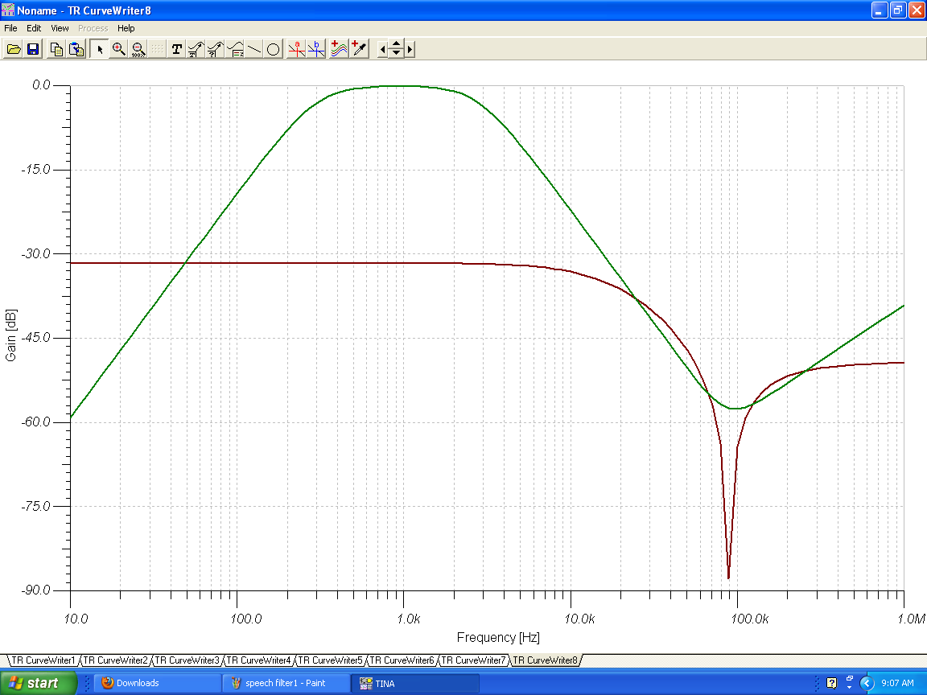Click the curve label T arrow icon
Image resolution: width=927 pixels, height=695 pixels.
(196, 49)
